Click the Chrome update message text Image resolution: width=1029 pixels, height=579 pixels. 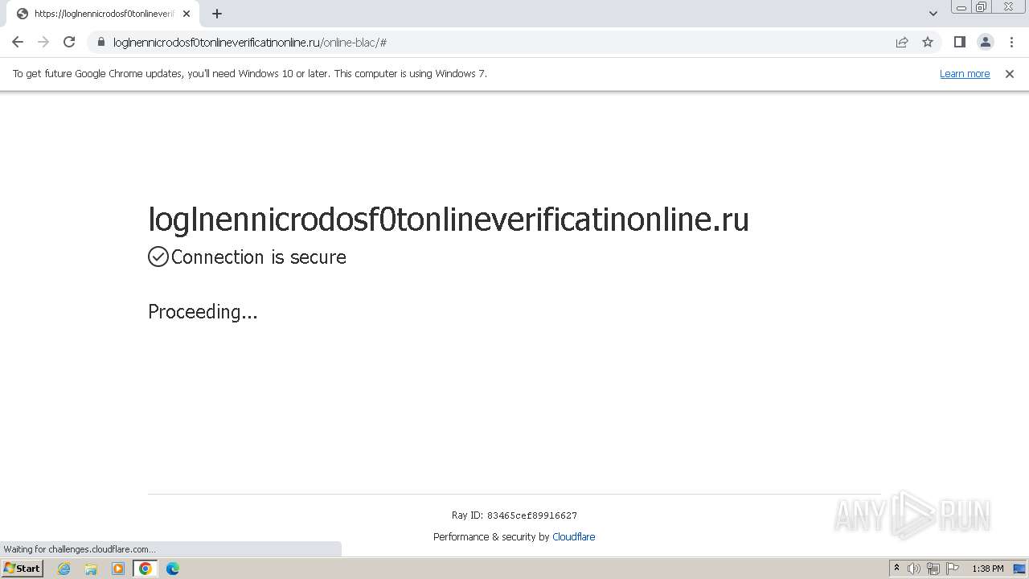pos(250,73)
